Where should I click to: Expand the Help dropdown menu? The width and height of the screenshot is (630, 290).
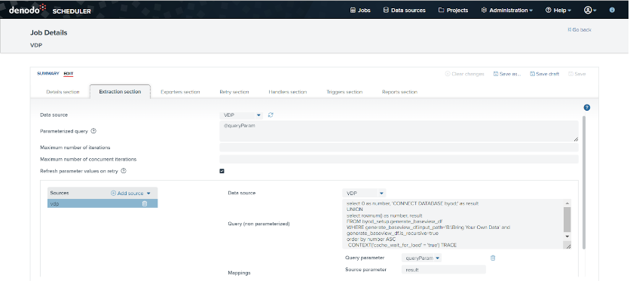558,11
